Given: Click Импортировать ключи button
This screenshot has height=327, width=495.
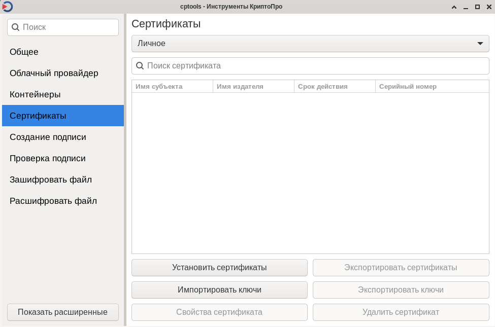Looking at the screenshot, I should pos(219,290).
